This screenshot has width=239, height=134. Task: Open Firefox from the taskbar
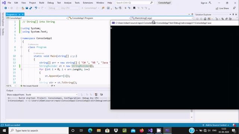[142, 131]
